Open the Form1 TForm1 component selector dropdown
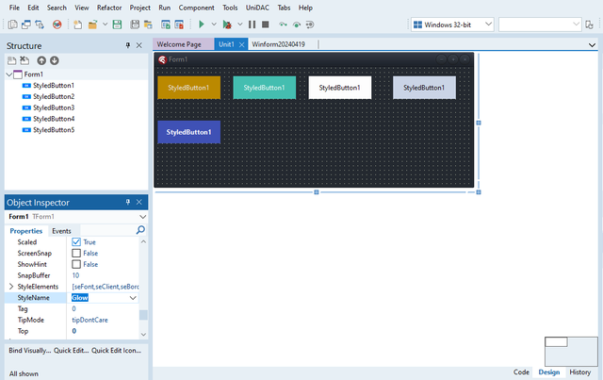603x380 pixels. 142,217
